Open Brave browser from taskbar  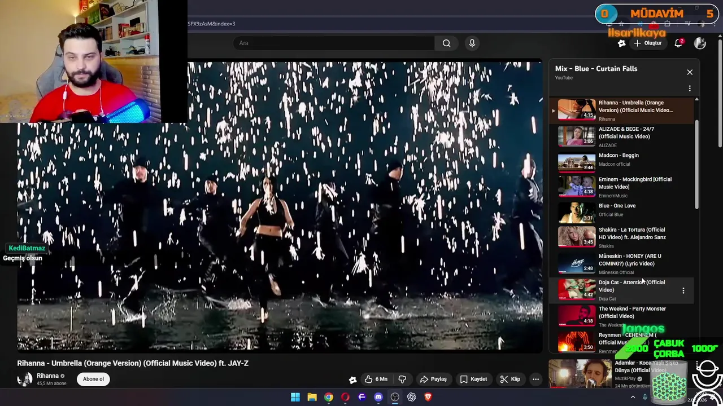(428, 397)
